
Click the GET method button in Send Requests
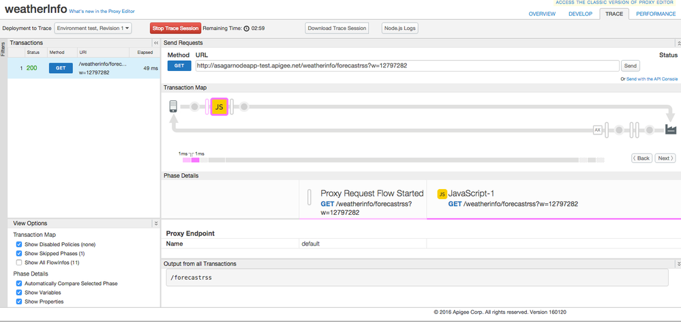click(x=179, y=66)
